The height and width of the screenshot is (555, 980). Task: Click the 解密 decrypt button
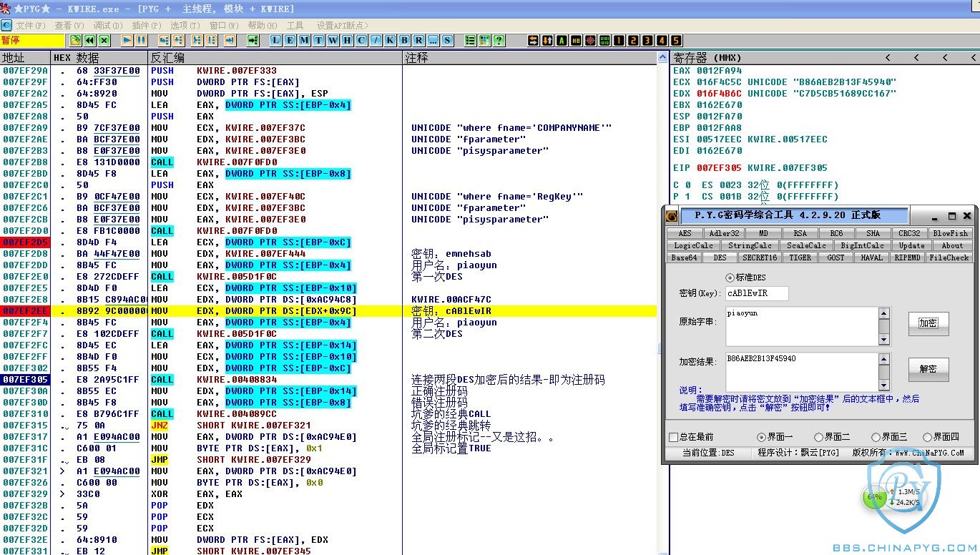(x=928, y=369)
